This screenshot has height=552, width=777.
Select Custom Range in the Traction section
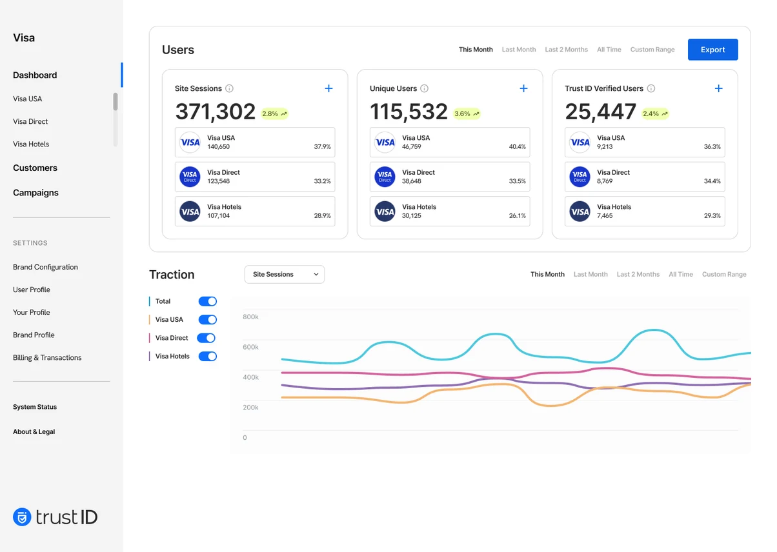point(724,274)
